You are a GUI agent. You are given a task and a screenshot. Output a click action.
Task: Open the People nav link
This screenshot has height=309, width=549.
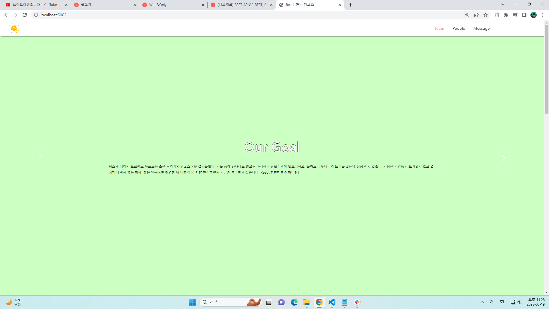tap(459, 28)
